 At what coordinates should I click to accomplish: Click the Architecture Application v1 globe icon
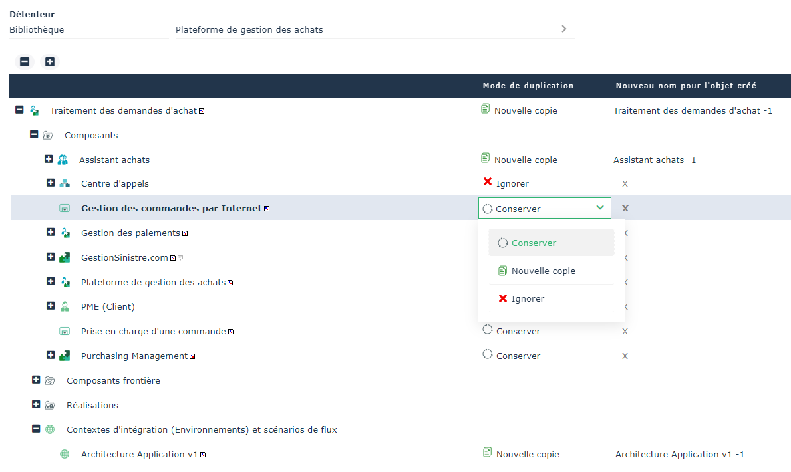coord(65,455)
